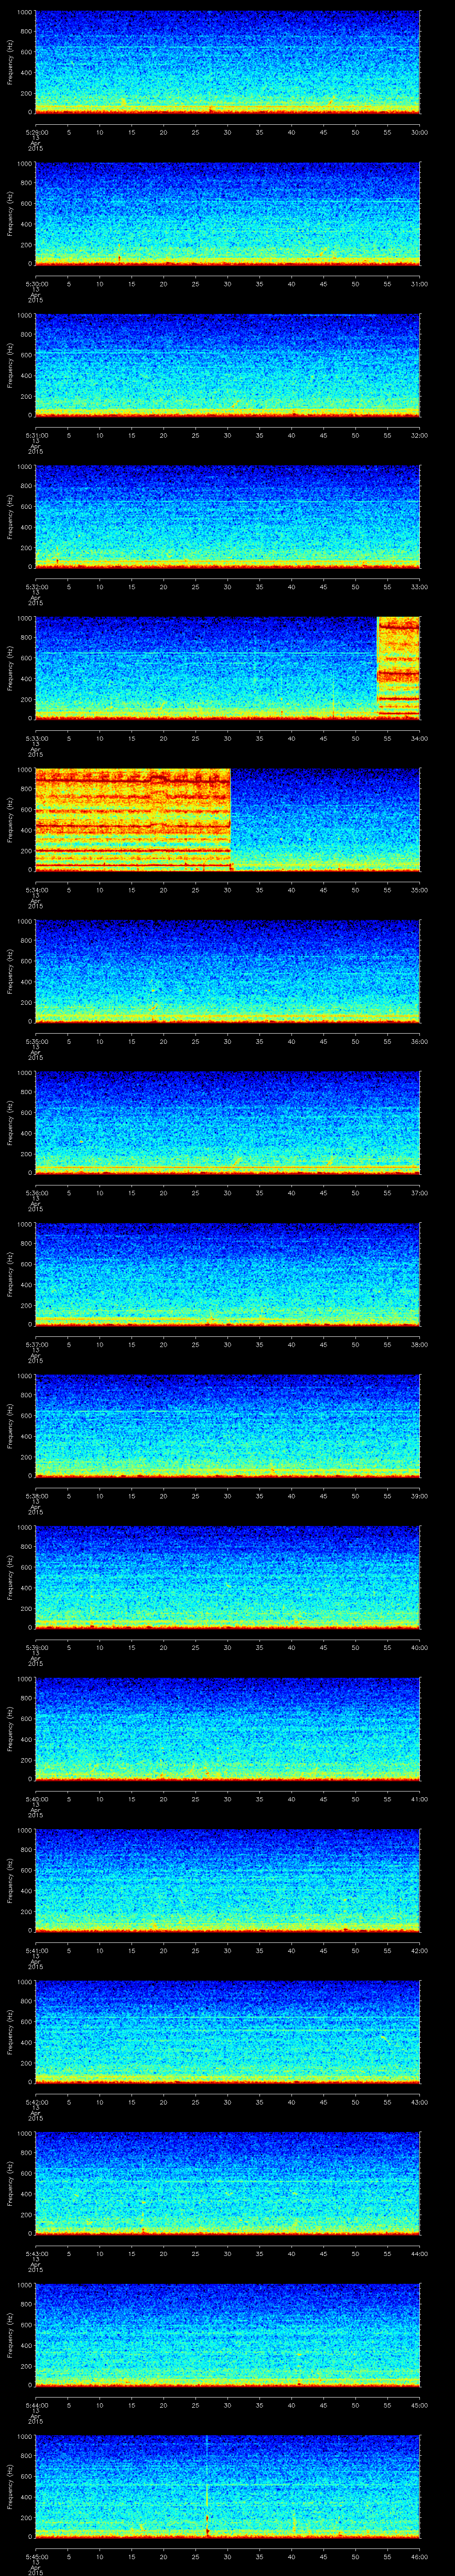The width and height of the screenshot is (455, 2576).
Task: Click the vertical transient in the 5:45:00 spectrogram
Action: coord(207,2486)
